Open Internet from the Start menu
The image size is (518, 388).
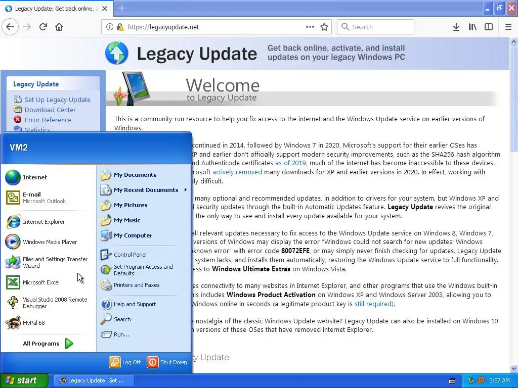point(48,177)
